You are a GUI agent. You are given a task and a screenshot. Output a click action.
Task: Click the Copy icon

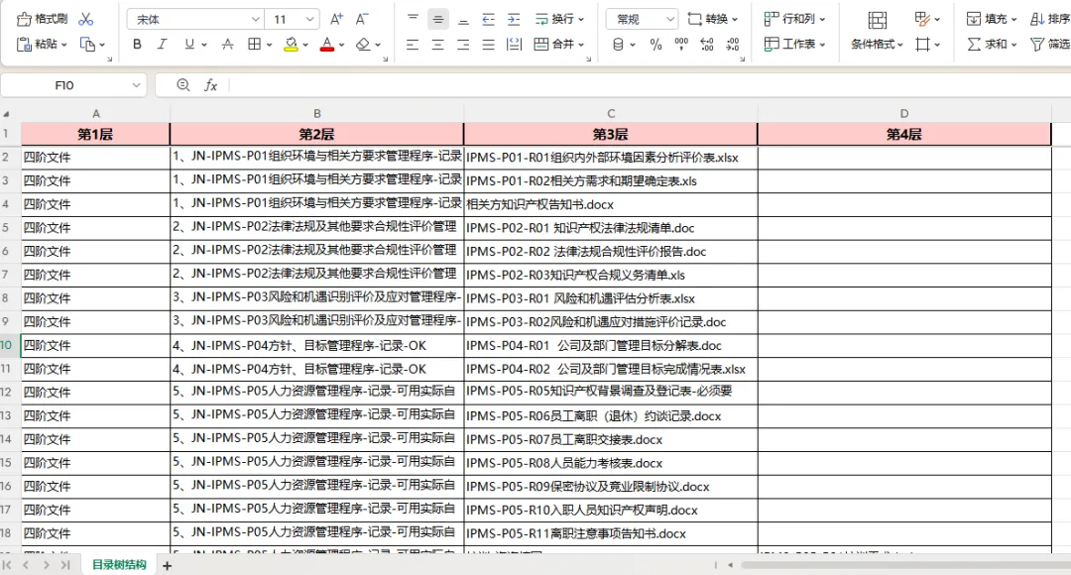[x=87, y=45]
